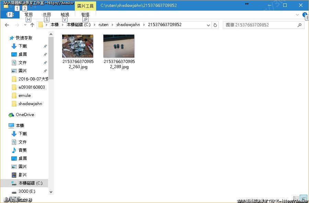The image size is (309, 203).
Task: Expand the address bar history dropdown
Action: pyautogui.click(x=208, y=25)
